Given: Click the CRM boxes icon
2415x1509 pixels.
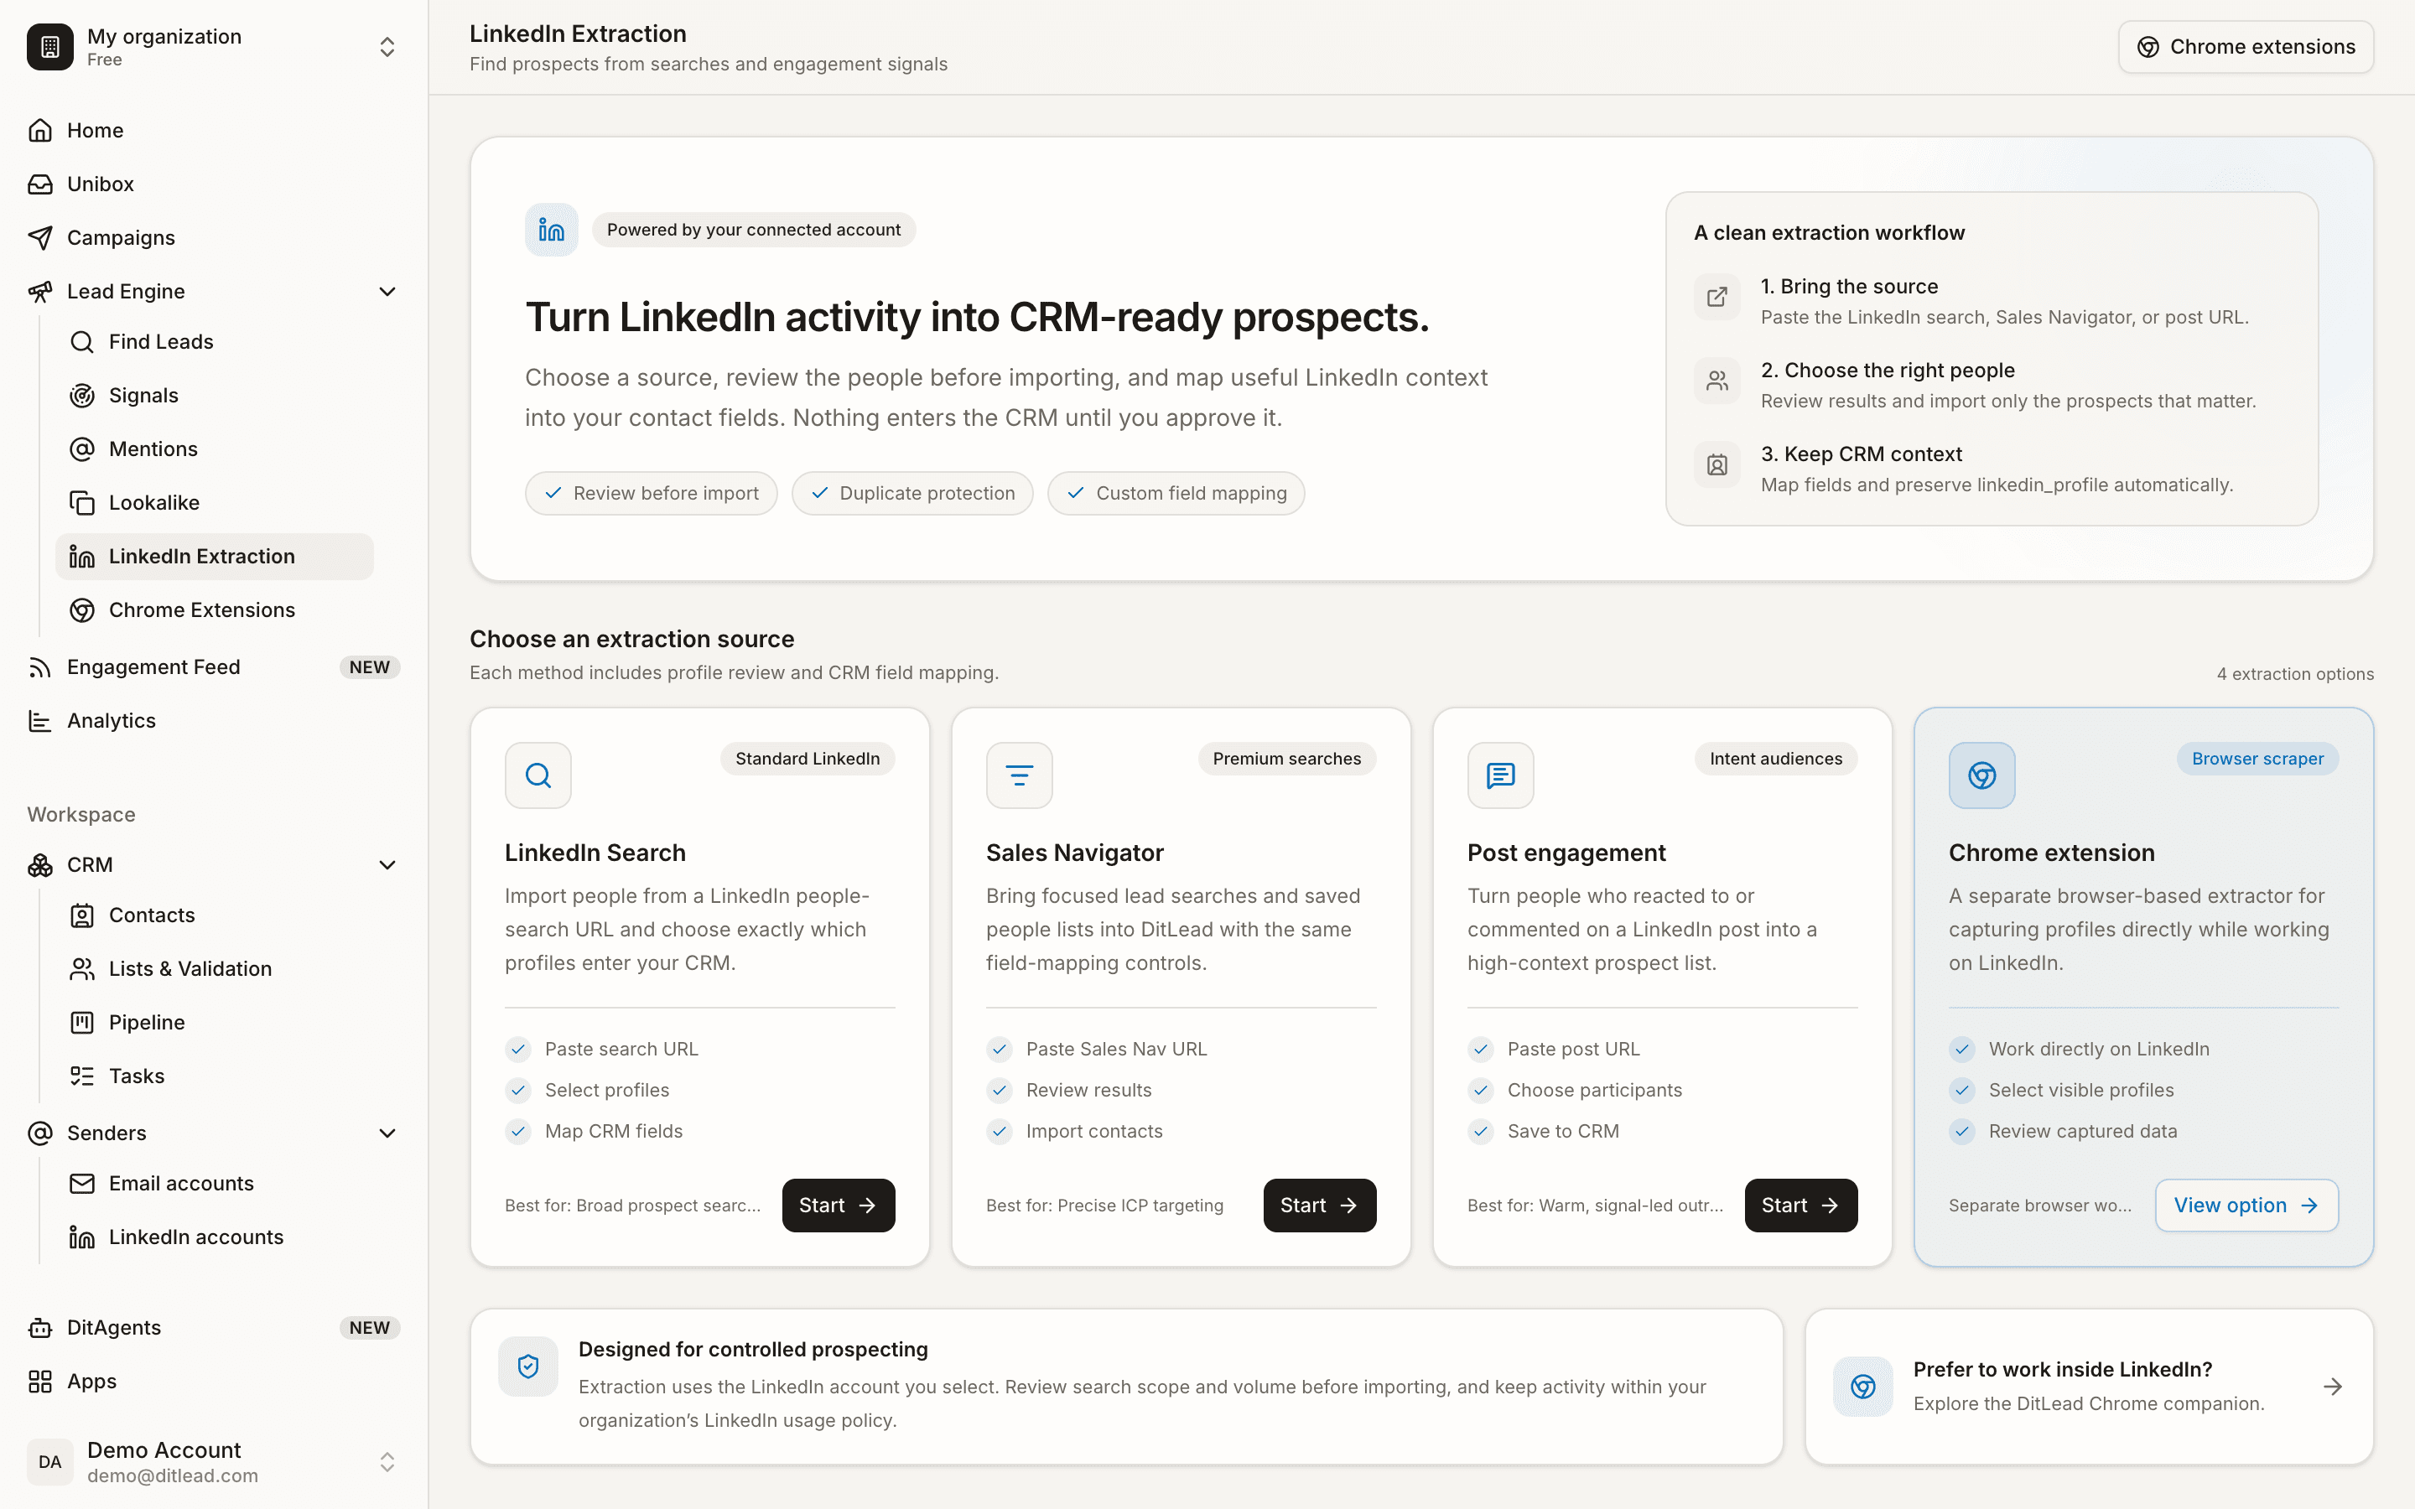Looking at the screenshot, I should click(40, 865).
